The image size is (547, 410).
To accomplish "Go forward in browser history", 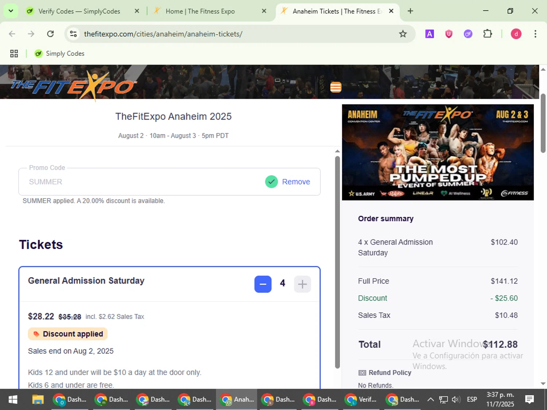I will (31, 34).
